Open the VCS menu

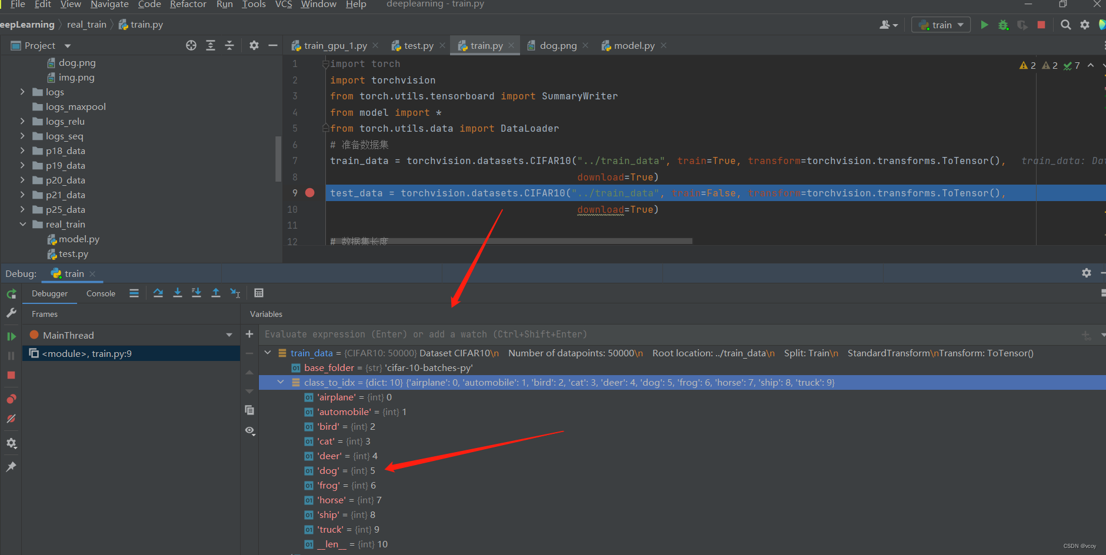[x=284, y=4]
